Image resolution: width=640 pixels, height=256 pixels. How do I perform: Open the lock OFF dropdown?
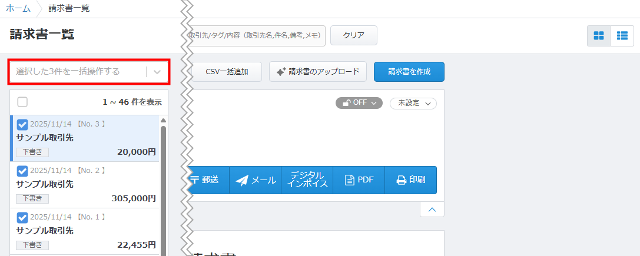359,103
